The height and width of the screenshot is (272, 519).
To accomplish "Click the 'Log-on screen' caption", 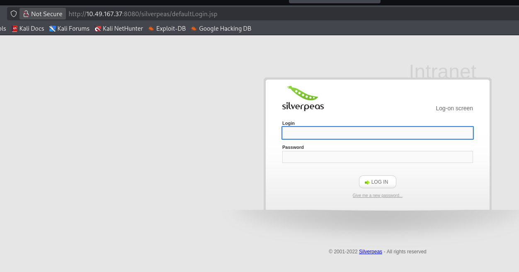I will pyautogui.click(x=454, y=108).
